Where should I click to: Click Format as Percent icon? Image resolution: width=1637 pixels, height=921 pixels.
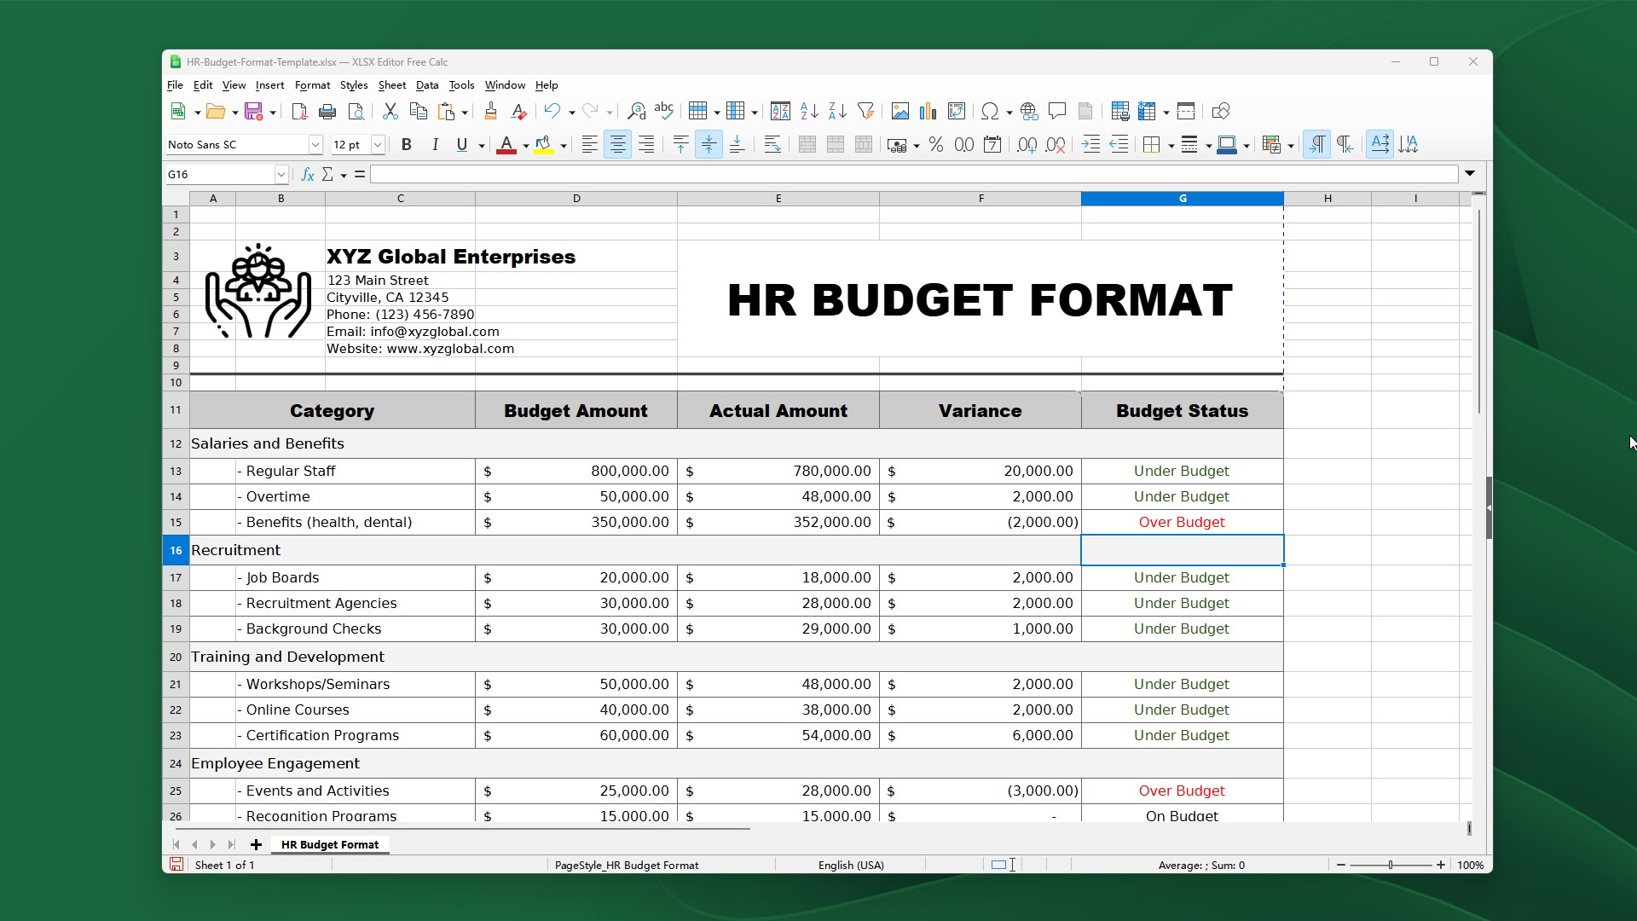tap(936, 145)
